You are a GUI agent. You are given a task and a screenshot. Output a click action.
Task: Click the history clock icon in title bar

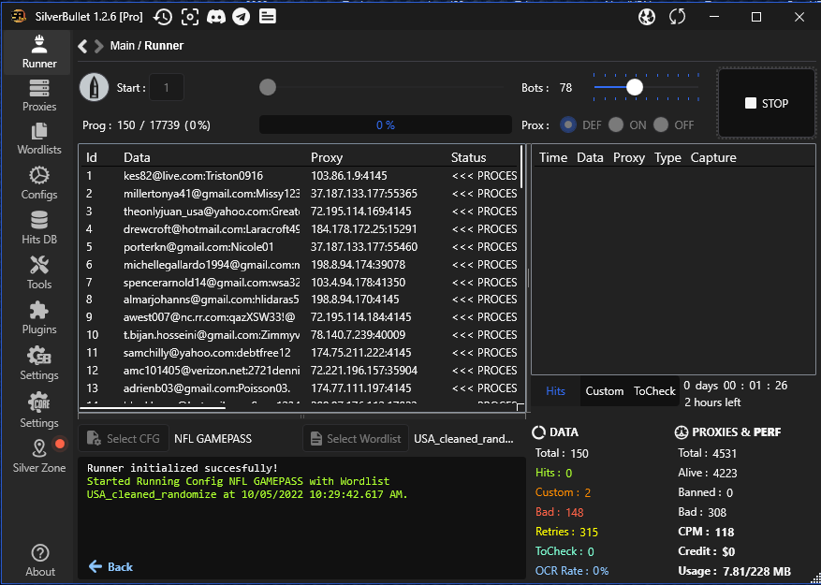click(163, 17)
